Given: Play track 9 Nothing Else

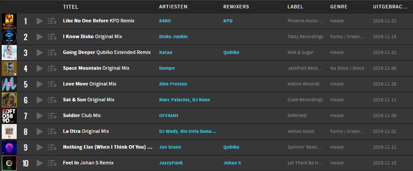Looking at the screenshot, I should pyautogui.click(x=40, y=147).
